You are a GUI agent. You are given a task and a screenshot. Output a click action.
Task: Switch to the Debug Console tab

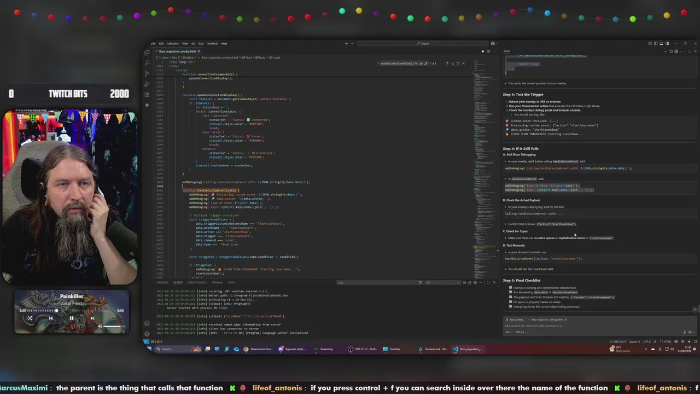(x=197, y=282)
